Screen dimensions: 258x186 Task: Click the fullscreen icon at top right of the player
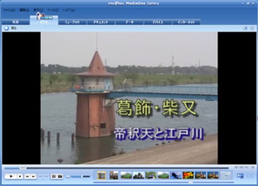245,28
